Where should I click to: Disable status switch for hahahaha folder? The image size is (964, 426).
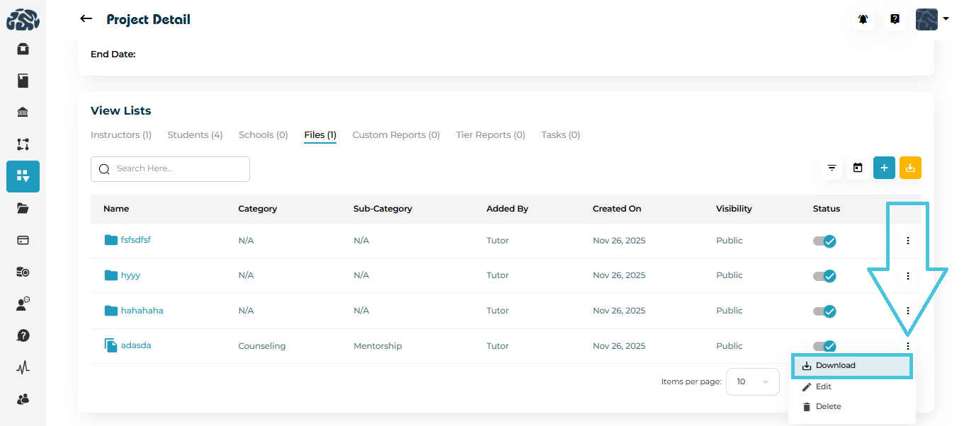click(824, 311)
